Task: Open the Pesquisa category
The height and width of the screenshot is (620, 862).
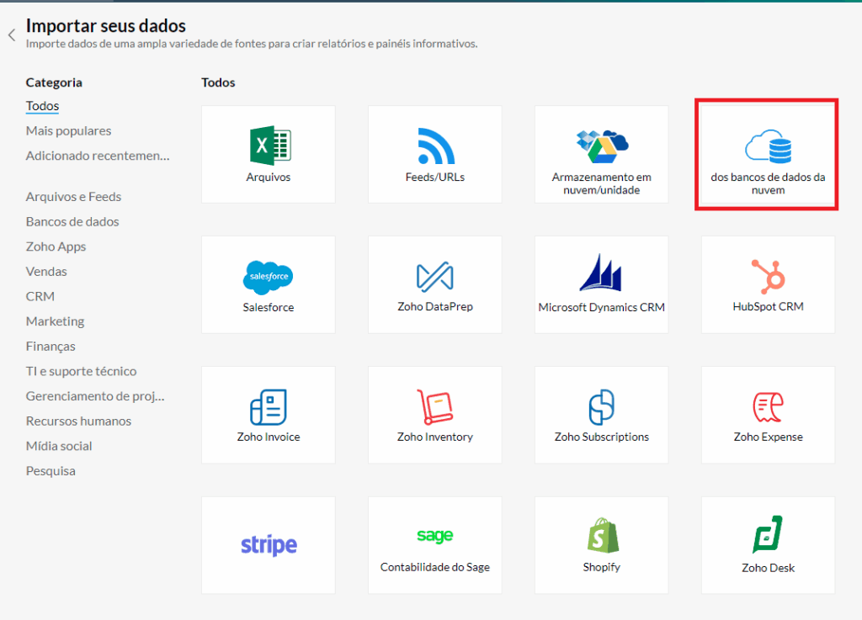Action: [51, 470]
